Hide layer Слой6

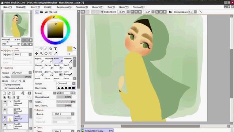click(5, 109)
